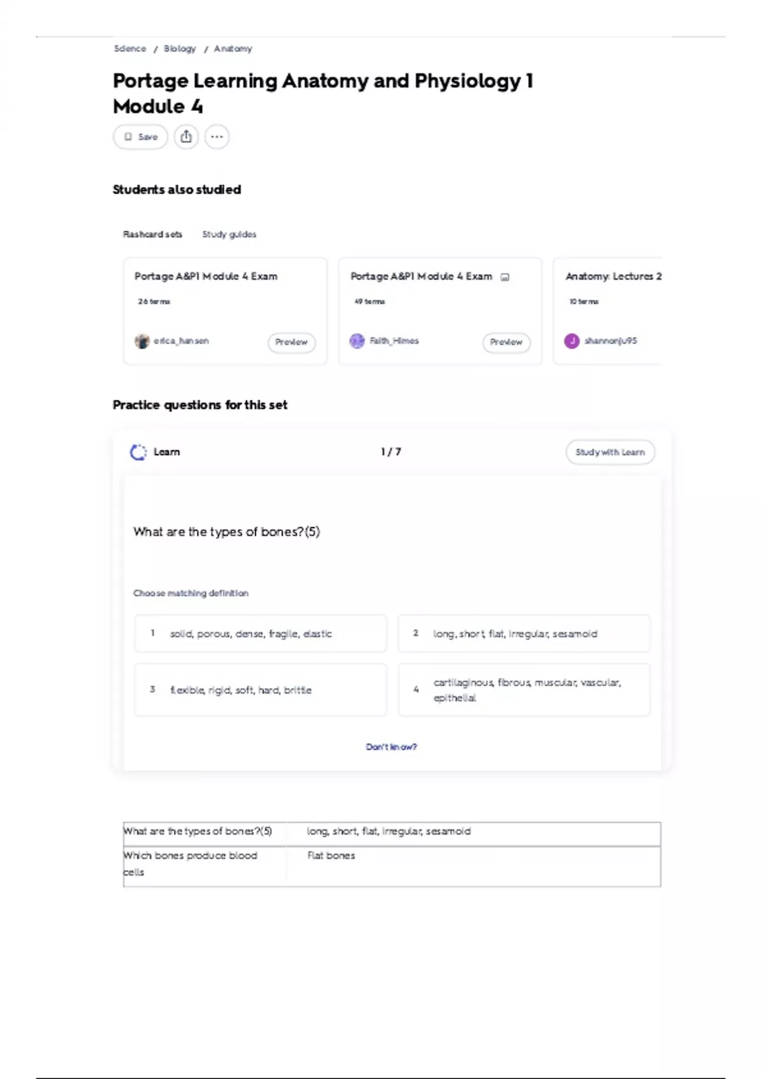Click the Don't know? link
Image resolution: width=762 pixels, height=1079 pixels.
[x=391, y=747]
